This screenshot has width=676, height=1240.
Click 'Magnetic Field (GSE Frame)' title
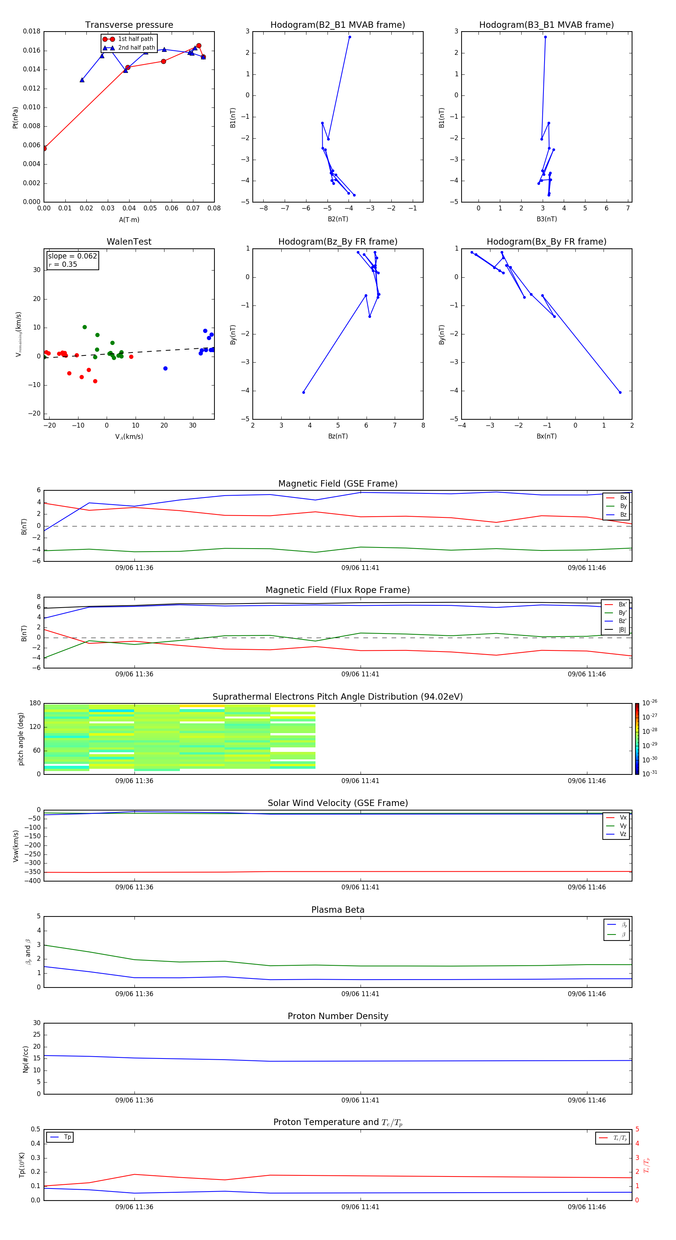(x=338, y=484)
